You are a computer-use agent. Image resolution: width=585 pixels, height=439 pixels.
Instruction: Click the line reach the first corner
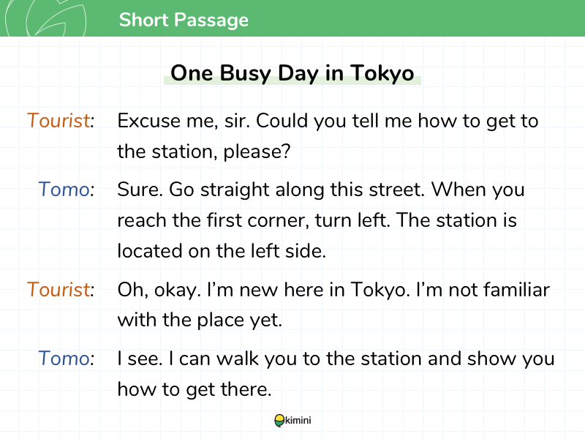(x=317, y=220)
